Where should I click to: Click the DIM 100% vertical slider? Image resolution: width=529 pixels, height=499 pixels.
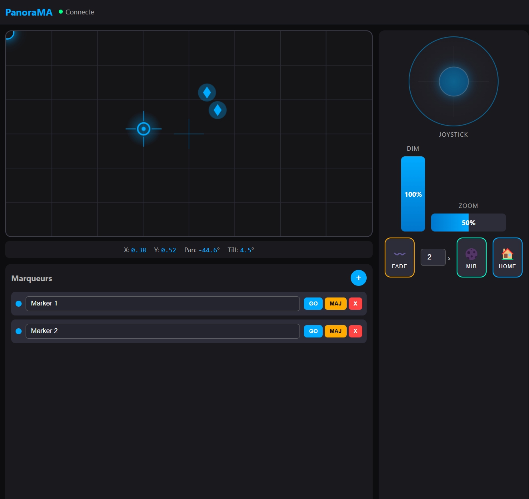tap(413, 194)
